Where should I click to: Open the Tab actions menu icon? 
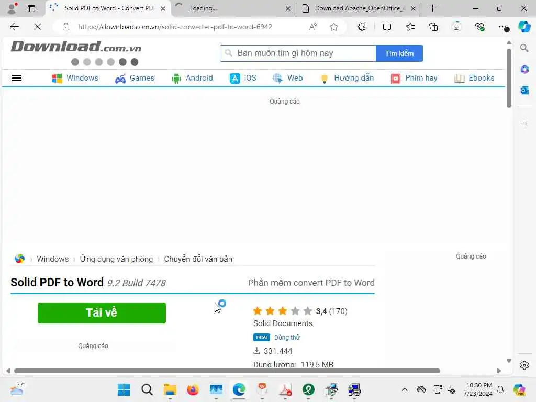31,8
